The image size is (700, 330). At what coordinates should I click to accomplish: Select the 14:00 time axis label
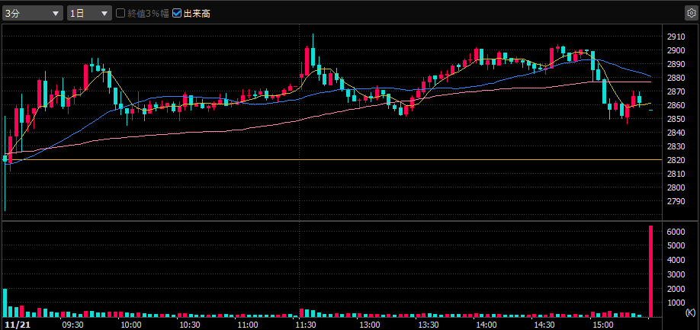pyautogui.click(x=486, y=324)
